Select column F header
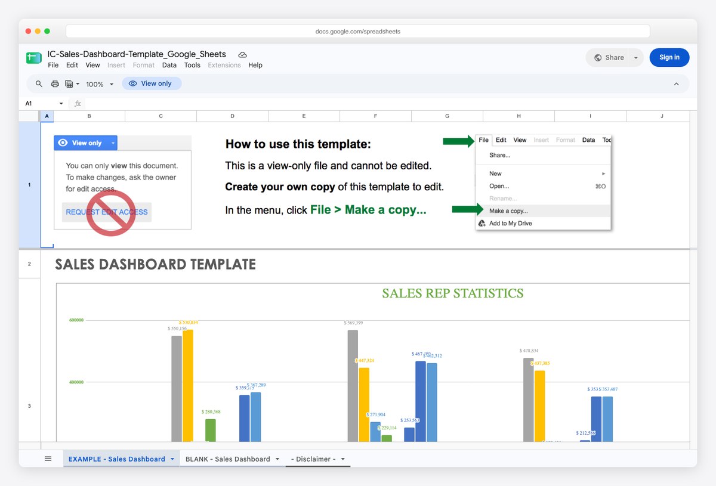Screen dimensions: 716x486 (375, 116)
